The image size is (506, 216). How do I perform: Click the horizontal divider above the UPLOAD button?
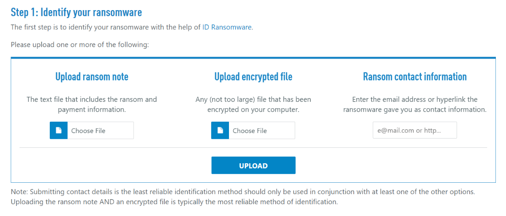click(x=253, y=147)
